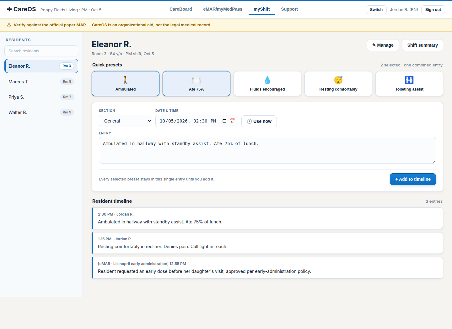
Task: Click the walking person icon on Ambulated preset
Action: 126,80
